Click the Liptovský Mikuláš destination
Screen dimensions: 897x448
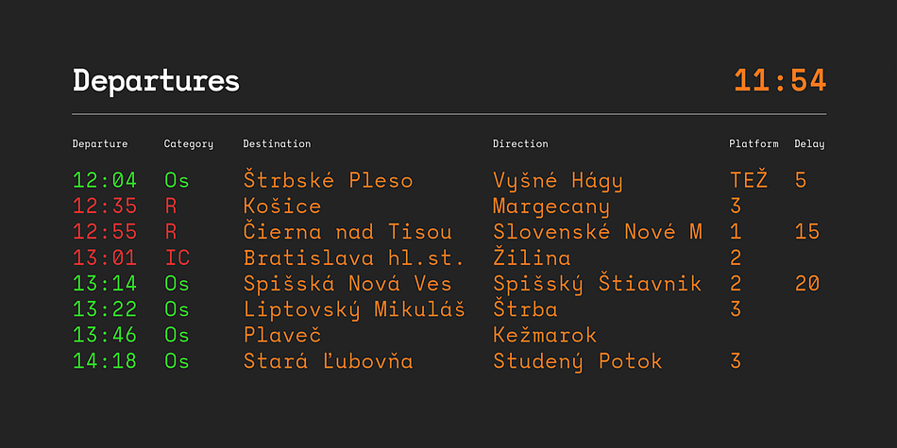click(x=354, y=309)
